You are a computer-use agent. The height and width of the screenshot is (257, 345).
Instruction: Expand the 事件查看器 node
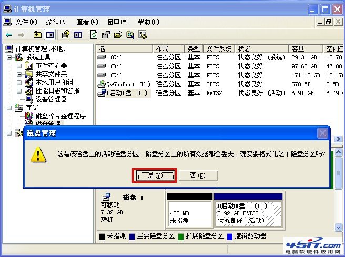pyautogui.click(x=19, y=66)
